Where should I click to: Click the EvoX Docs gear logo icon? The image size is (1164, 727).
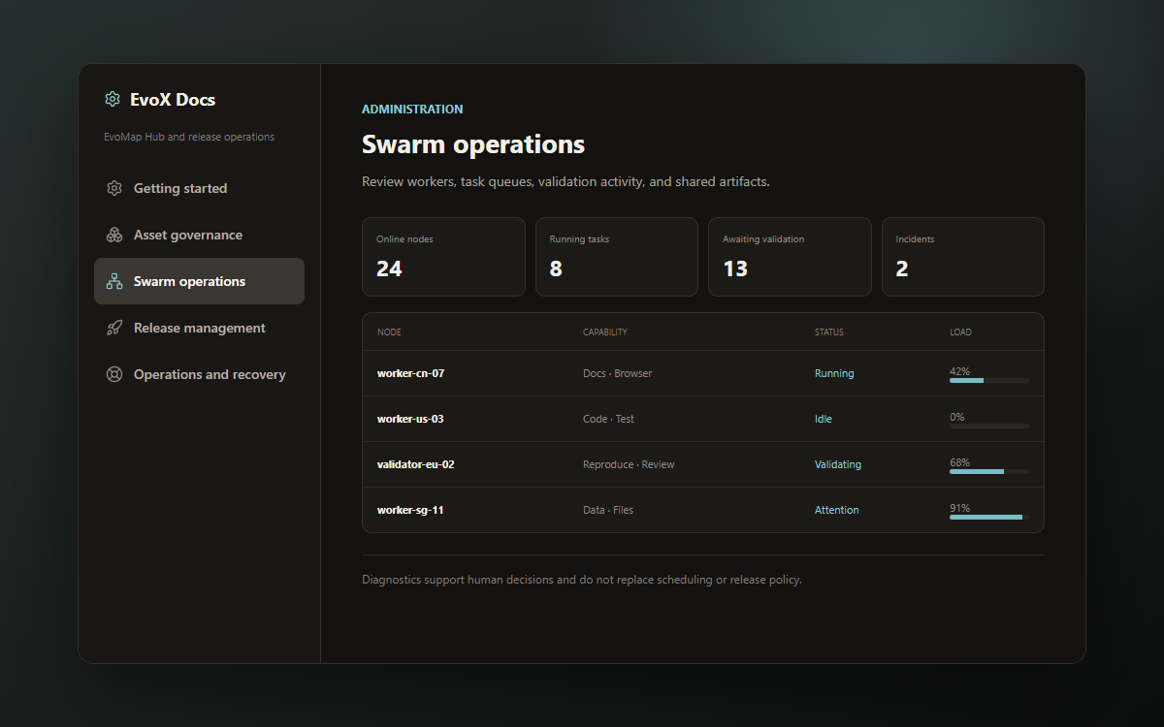click(x=113, y=99)
